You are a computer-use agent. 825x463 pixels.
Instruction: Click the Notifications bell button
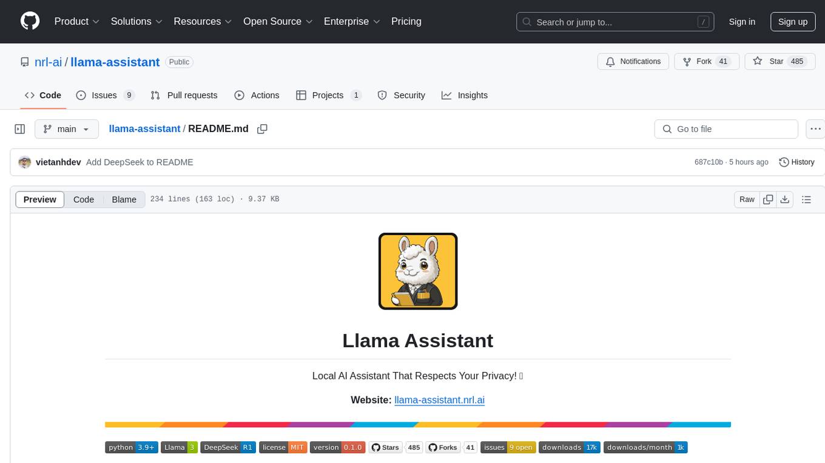coord(633,62)
